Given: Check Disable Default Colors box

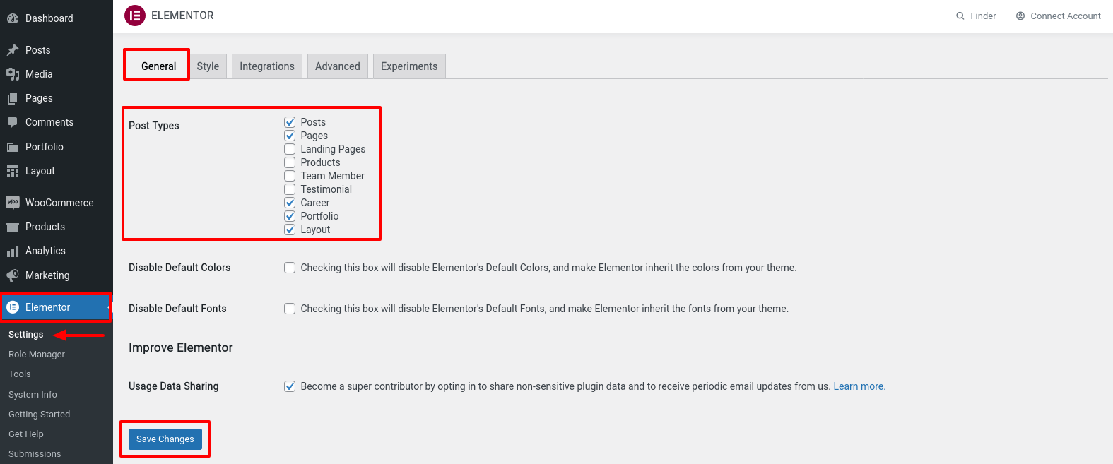Looking at the screenshot, I should (290, 268).
